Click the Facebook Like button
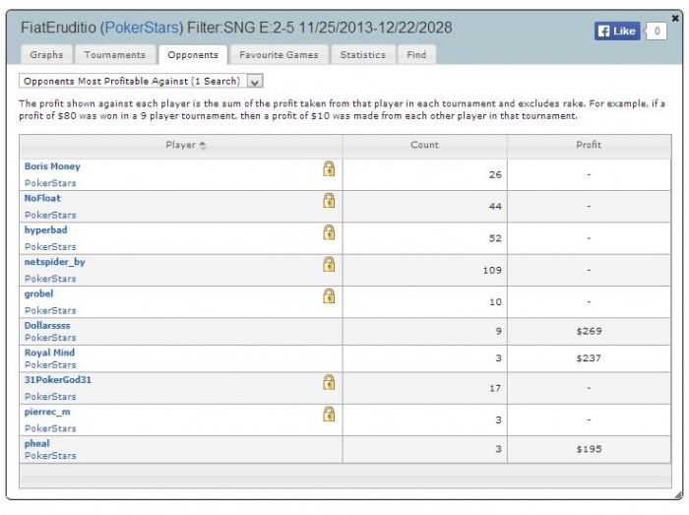This screenshot has width=689, height=515. pos(617,32)
